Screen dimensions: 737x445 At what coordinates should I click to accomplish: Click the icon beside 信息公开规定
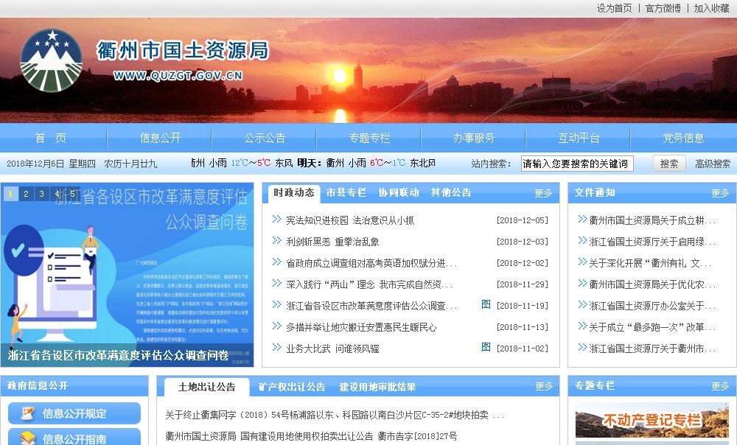[27, 414]
